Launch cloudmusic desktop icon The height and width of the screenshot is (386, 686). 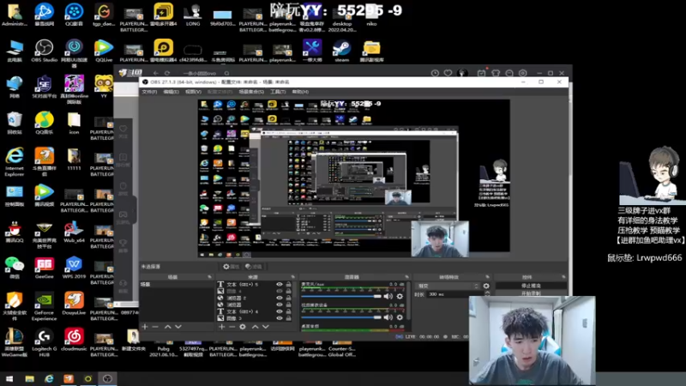pyautogui.click(x=74, y=340)
